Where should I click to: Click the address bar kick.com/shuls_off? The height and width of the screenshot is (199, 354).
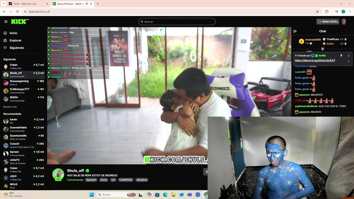39,12
